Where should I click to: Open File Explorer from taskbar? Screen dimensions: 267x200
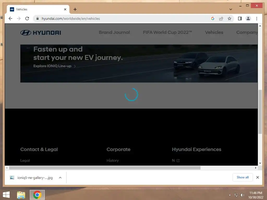[21, 195]
